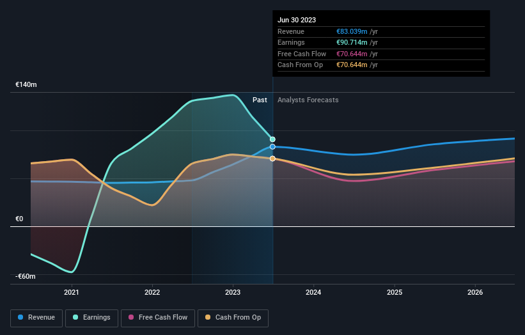Click the €140m y-axis label
Screen dimensions: 525x335
point(26,84)
